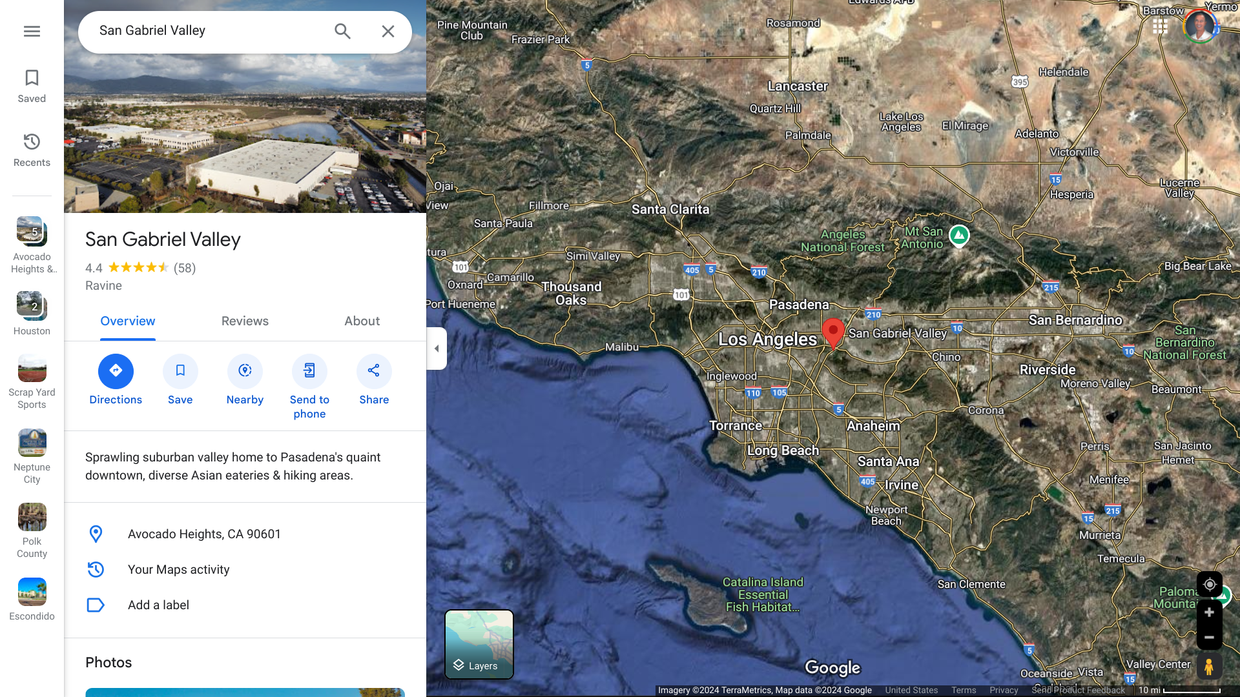Click Add a label
Screen dimensions: 1240x697
(158, 605)
